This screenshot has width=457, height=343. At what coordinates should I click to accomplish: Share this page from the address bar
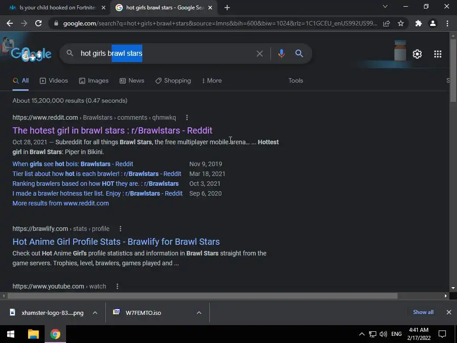(386, 23)
